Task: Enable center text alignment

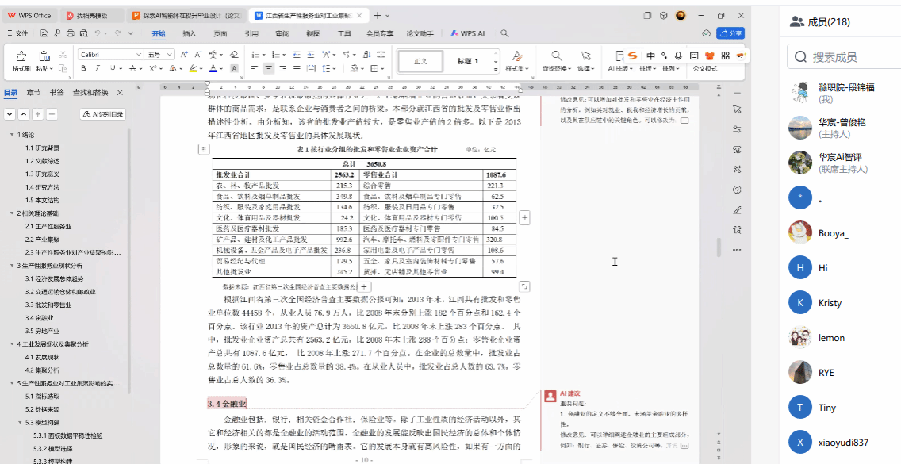Action: click(x=269, y=69)
